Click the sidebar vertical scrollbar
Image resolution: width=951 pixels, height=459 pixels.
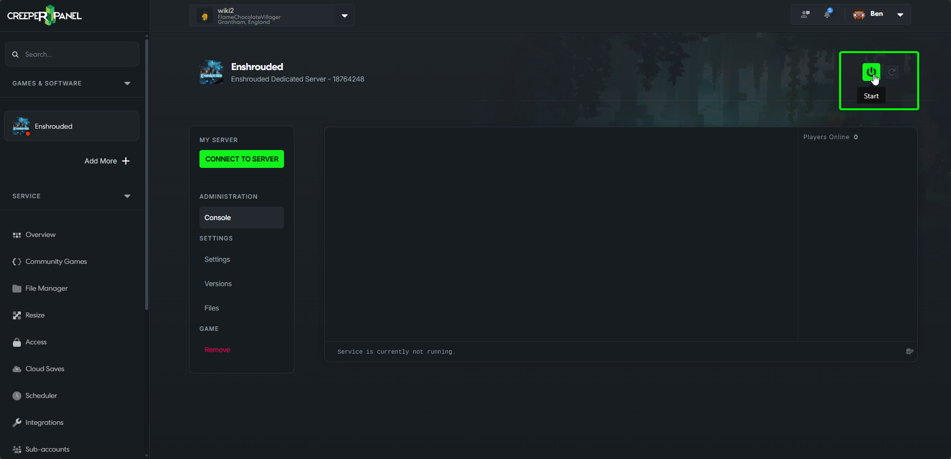click(146, 174)
